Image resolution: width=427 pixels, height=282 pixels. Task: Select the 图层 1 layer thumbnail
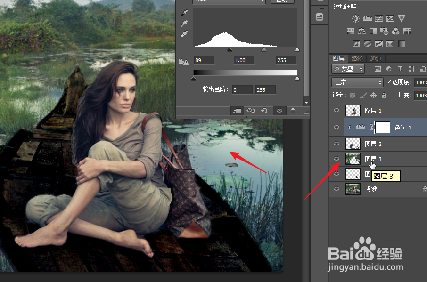point(353,111)
